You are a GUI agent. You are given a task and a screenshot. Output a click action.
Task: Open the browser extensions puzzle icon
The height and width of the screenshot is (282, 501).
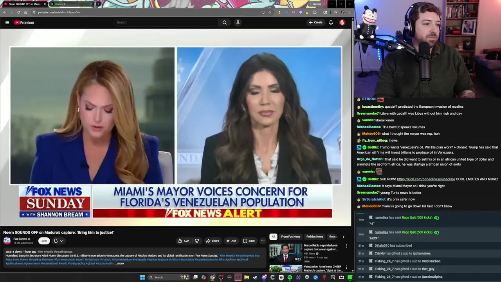point(315,12)
